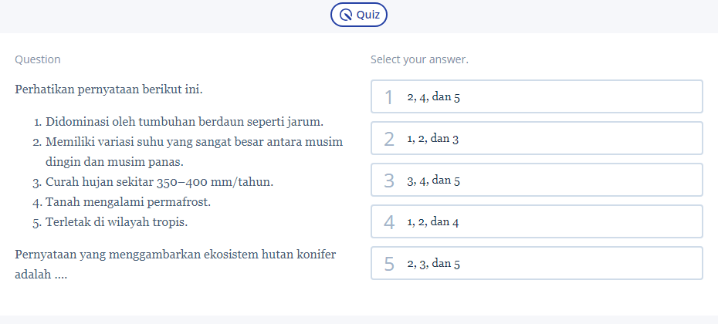This screenshot has height=324, width=718.
Task: Click the large number 1 answer marker
Action: pyautogui.click(x=389, y=97)
